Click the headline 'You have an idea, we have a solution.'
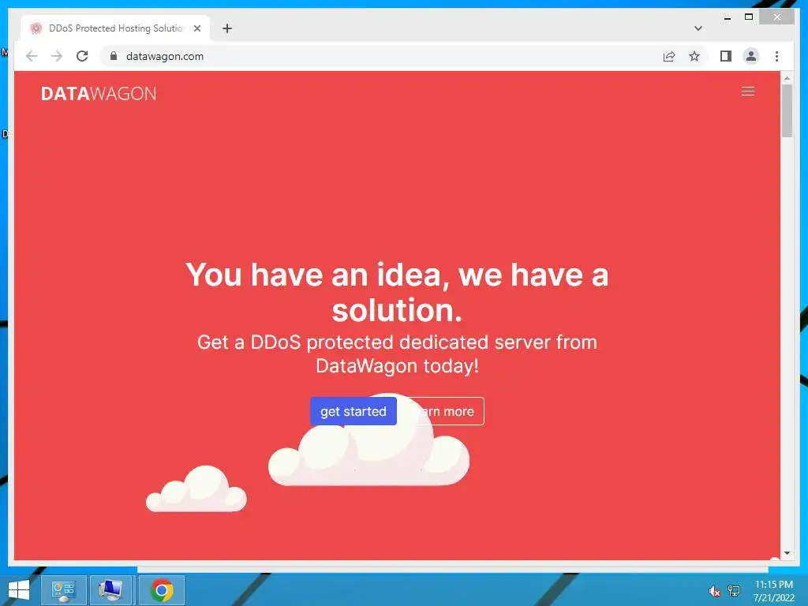Viewport: 808px width, 606px height. point(397,292)
